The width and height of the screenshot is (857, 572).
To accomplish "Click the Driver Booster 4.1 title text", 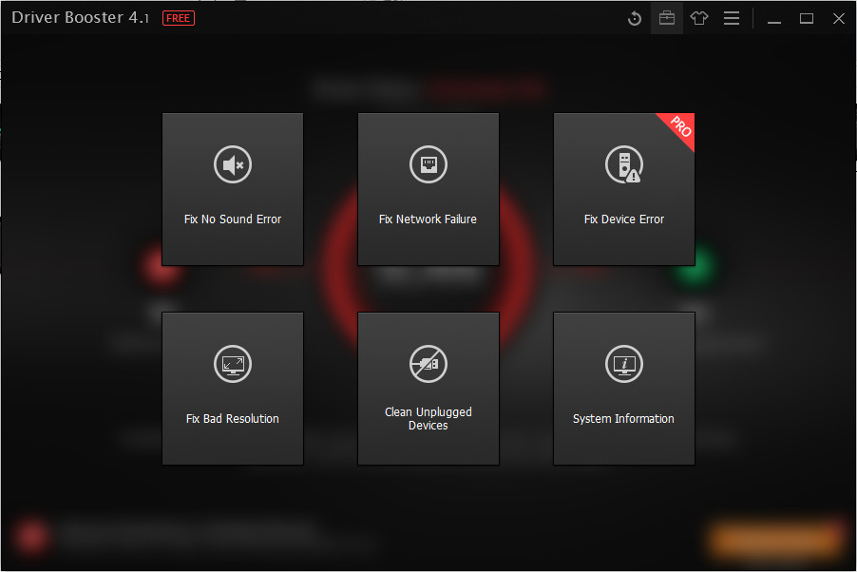I will [80, 17].
